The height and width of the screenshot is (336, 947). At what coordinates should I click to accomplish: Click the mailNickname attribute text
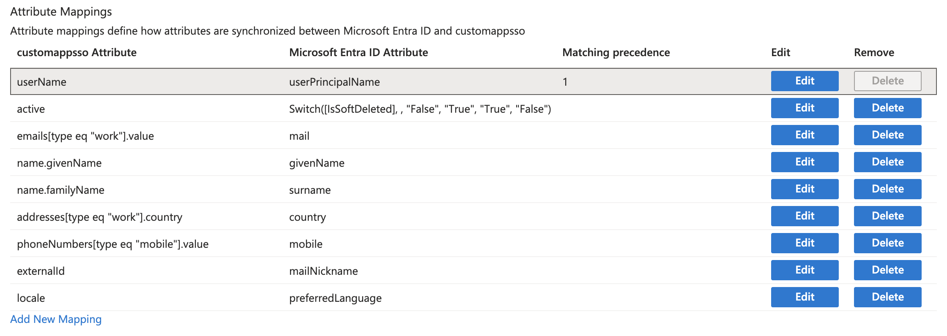click(323, 271)
